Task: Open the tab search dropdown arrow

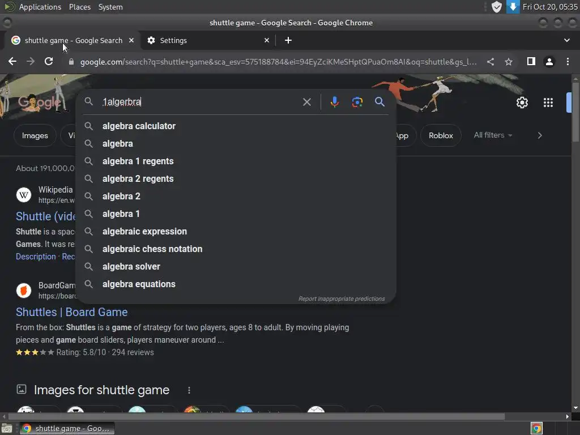Action: click(566, 40)
